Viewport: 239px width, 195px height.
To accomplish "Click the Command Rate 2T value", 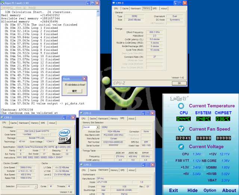I will (155, 57).
